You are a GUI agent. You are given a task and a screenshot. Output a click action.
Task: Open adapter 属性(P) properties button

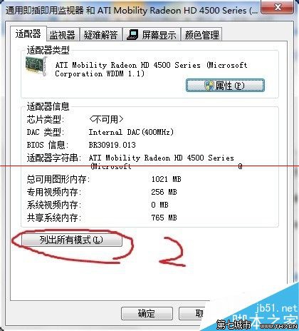click(225, 86)
